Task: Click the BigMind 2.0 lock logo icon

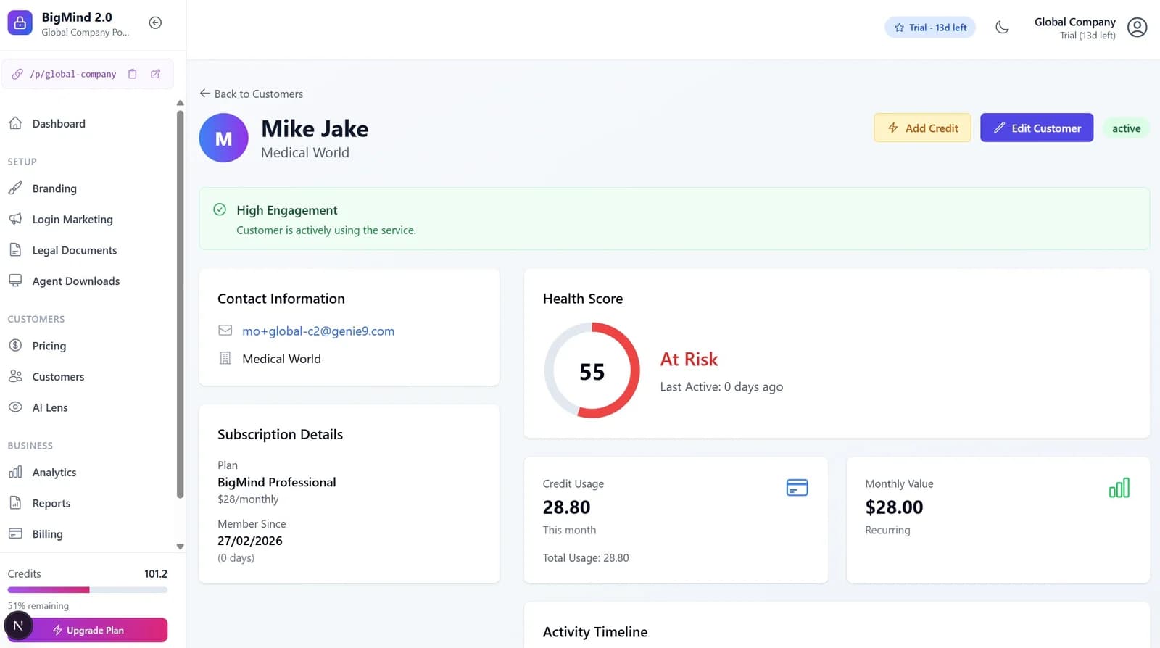Action: pos(20,23)
